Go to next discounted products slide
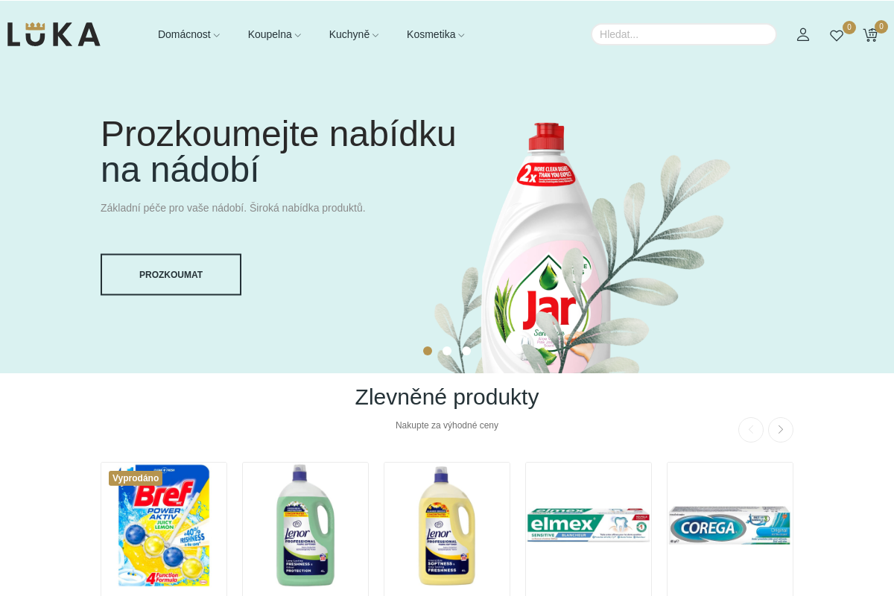This screenshot has width=894, height=596. 781,430
